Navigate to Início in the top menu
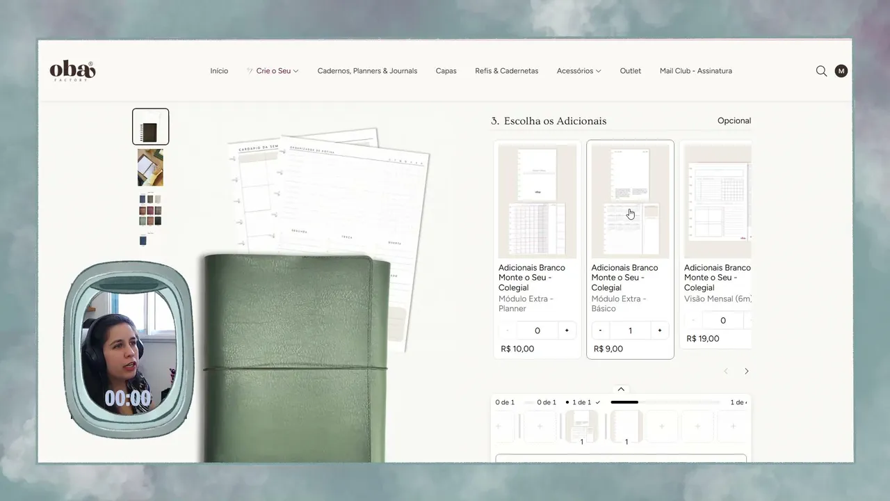Screen dimensions: 890x501 219,71
